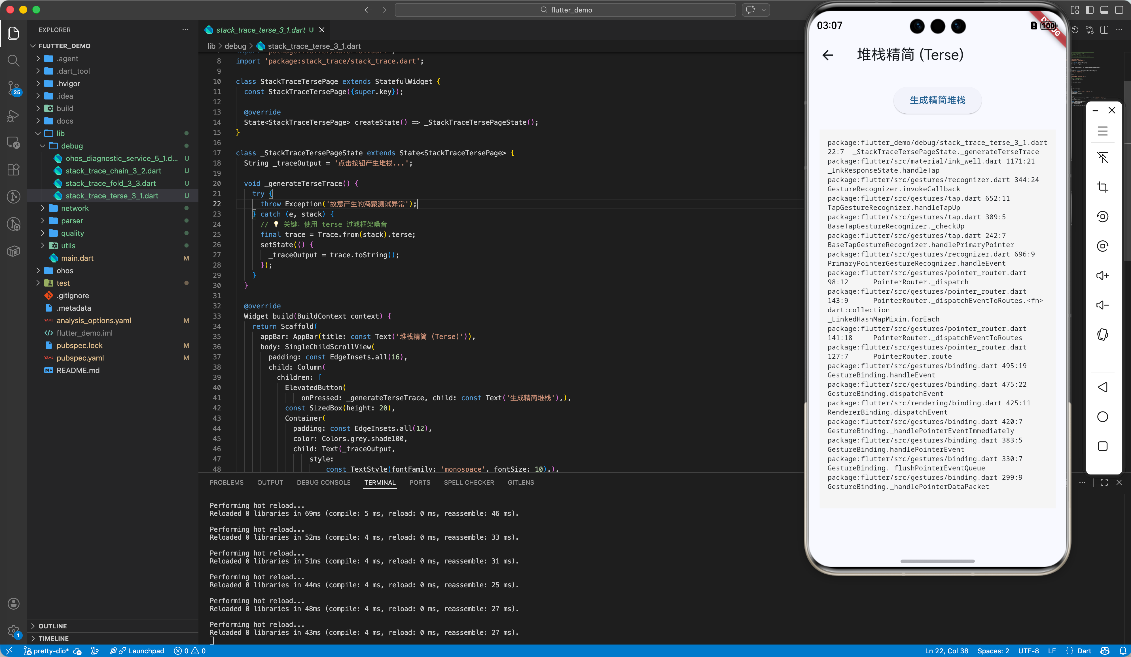Click emulator crop screenshot icon
The height and width of the screenshot is (657, 1131).
tap(1102, 187)
